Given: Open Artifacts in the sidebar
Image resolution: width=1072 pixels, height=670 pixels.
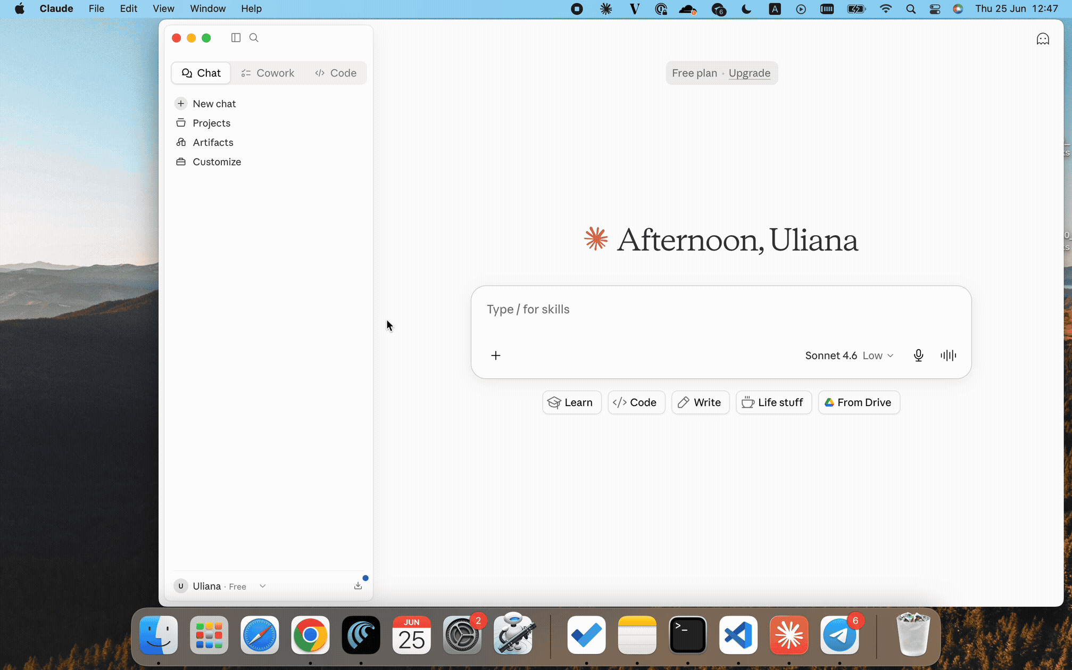Looking at the screenshot, I should point(213,142).
